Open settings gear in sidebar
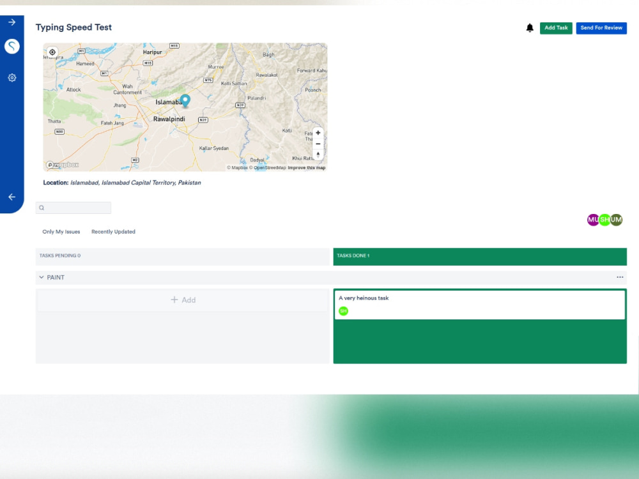Screen dimensions: 639x479 click(x=12, y=77)
